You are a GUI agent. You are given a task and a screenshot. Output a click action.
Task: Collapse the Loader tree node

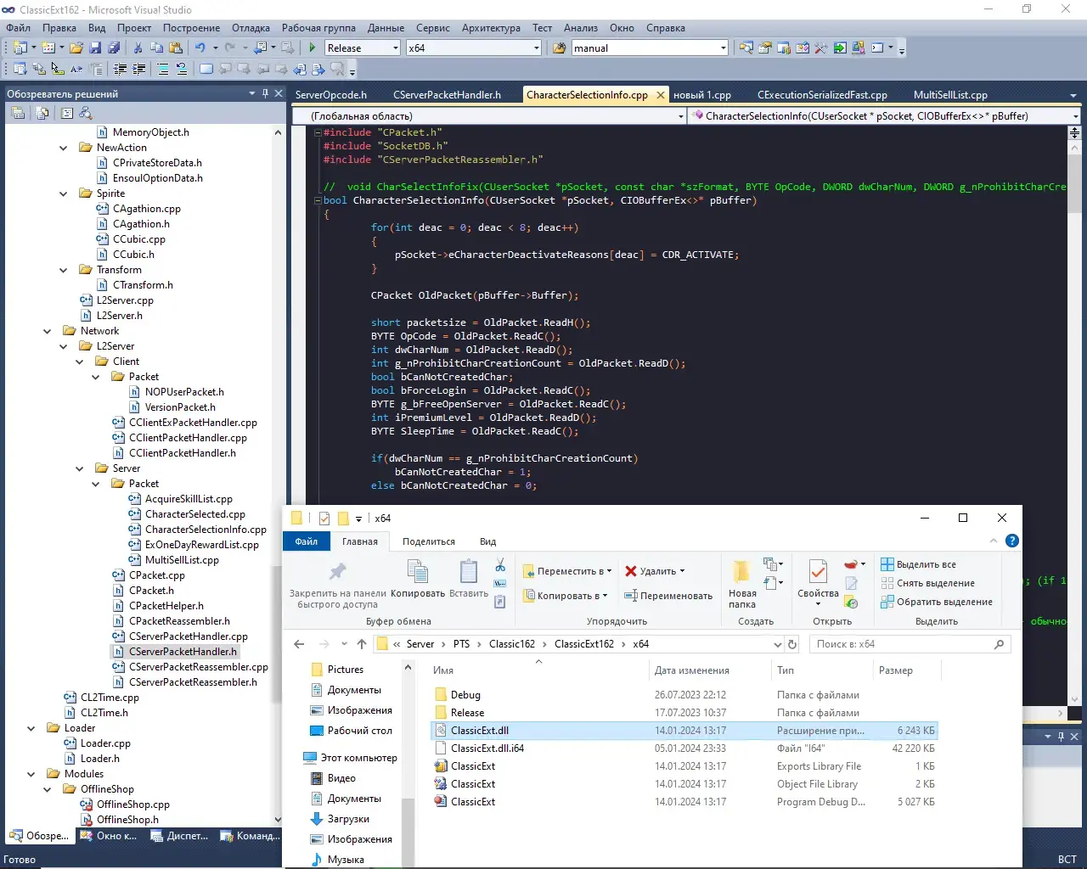coord(31,728)
